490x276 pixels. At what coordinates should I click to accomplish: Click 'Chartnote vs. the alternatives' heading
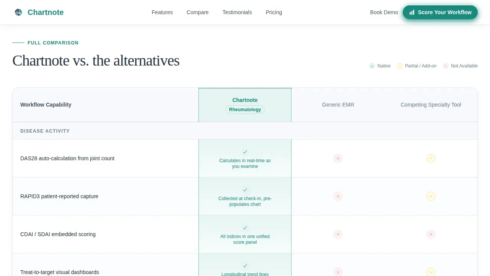click(96, 61)
